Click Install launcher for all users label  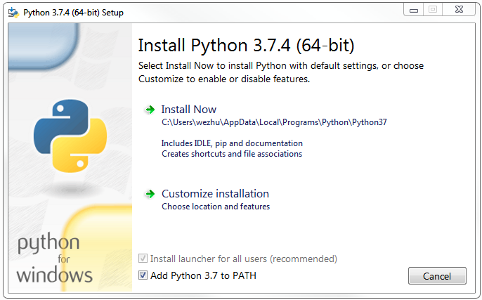tap(244, 259)
